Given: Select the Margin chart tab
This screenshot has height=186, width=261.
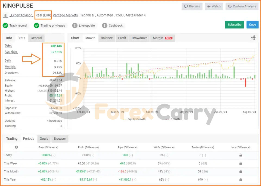Looking at the screenshot, I should coord(163,38).
